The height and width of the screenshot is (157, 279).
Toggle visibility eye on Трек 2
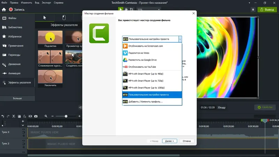coord(23,141)
